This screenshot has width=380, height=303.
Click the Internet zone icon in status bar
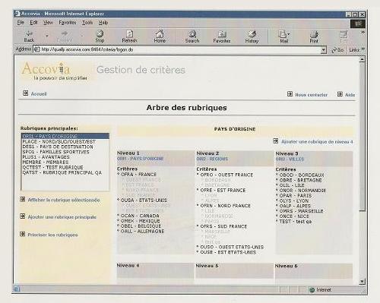[312, 290]
